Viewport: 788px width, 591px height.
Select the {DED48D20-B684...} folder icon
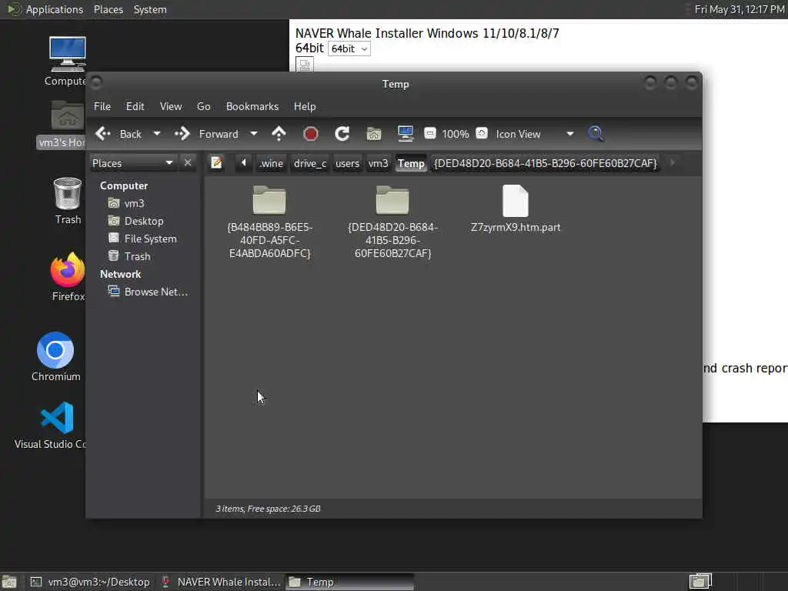tap(392, 200)
